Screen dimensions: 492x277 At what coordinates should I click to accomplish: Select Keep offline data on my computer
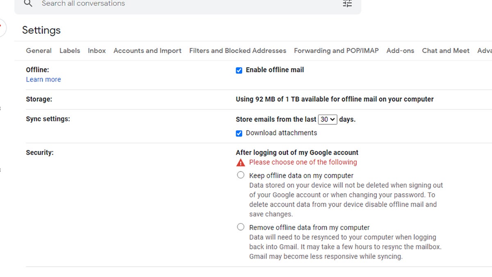point(241,175)
